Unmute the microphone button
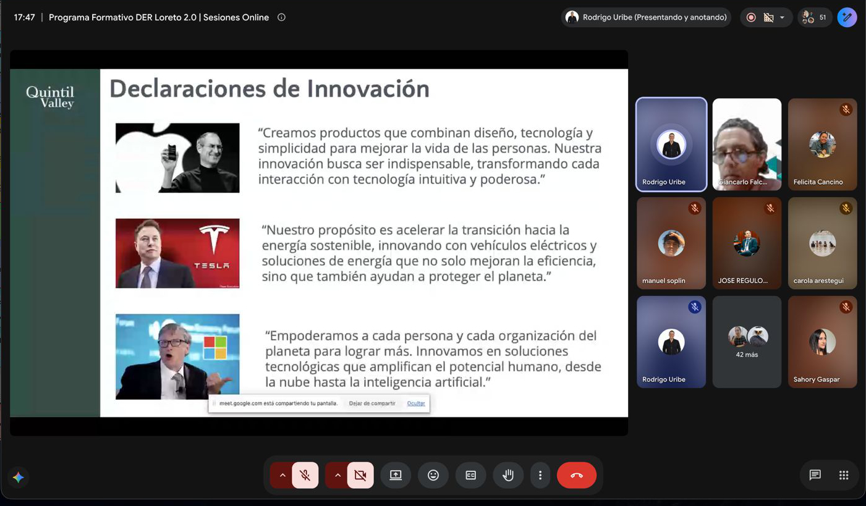This screenshot has height=506, width=866. (305, 475)
